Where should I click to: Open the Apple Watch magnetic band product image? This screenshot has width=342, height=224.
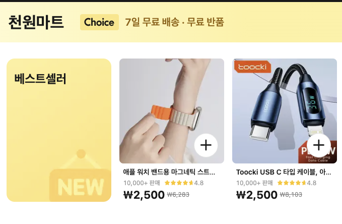pyautogui.click(x=172, y=111)
